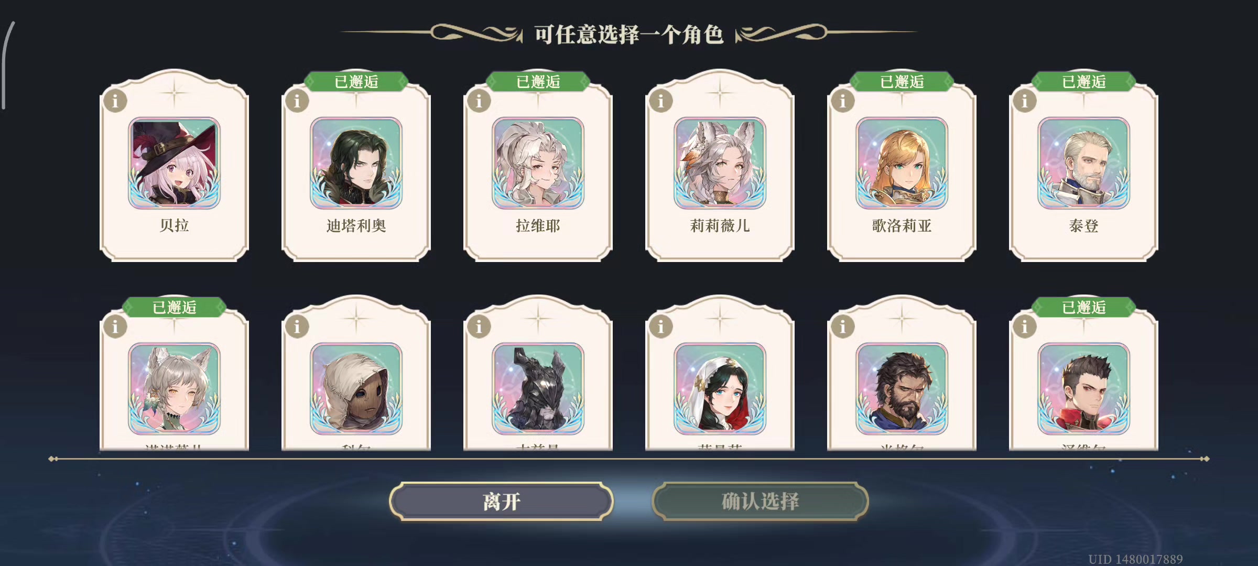Open info for 贝拉 character card
The image size is (1258, 566).
click(x=115, y=101)
